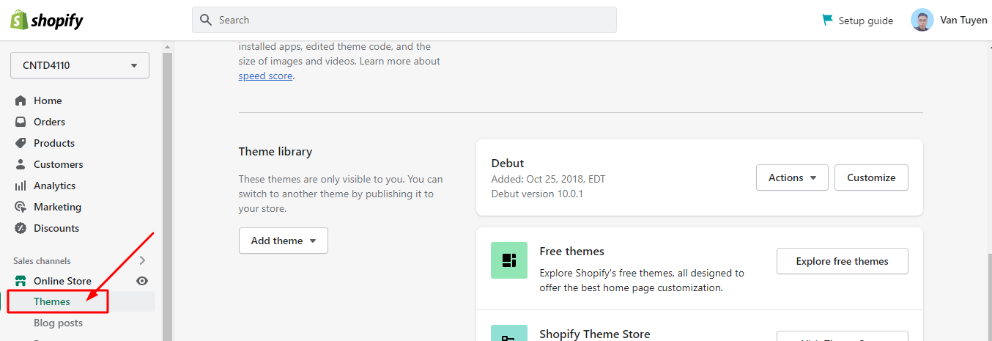
Task: Click the Online Store shop icon
Action: (x=21, y=281)
